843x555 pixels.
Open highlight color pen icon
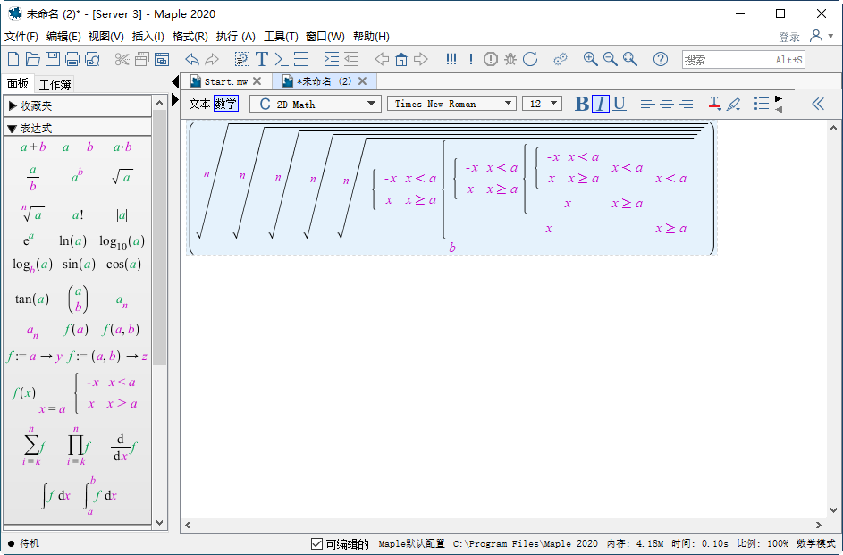(734, 104)
